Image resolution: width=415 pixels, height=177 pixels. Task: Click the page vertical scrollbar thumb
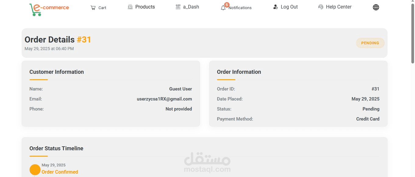(x=413, y=33)
